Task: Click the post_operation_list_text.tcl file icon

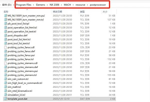Action: [x=5, y=31]
